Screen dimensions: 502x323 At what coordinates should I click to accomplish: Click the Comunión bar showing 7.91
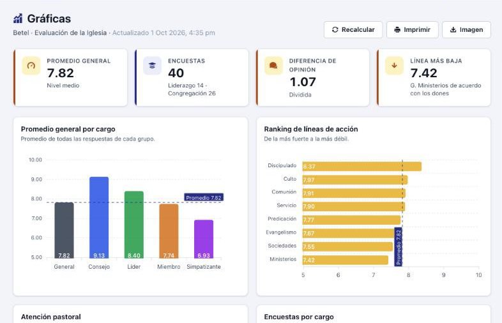(x=354, y=193)
